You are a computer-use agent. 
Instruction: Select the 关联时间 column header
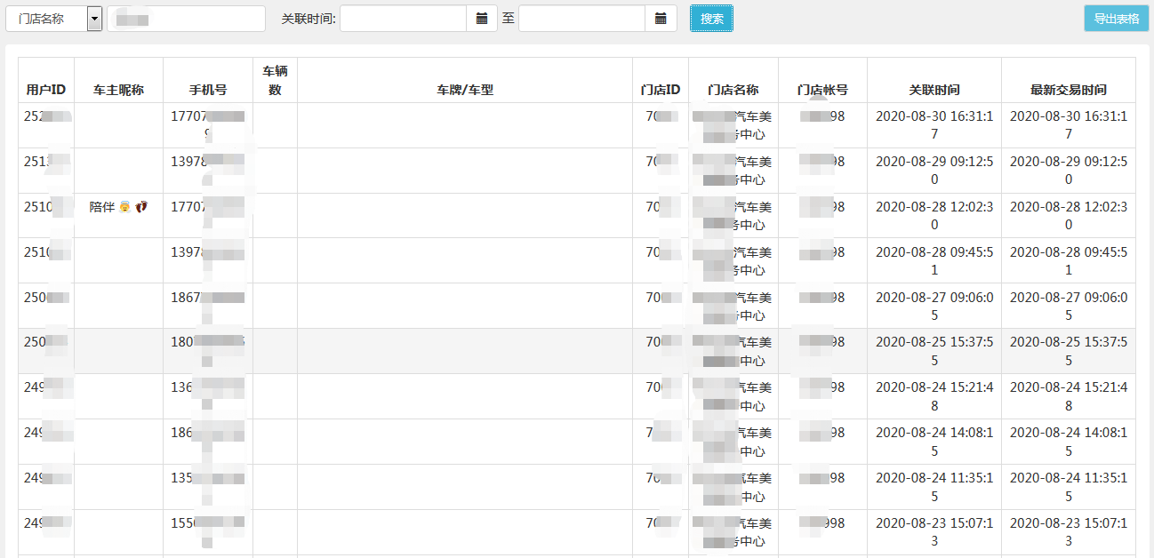pos(934,90)
